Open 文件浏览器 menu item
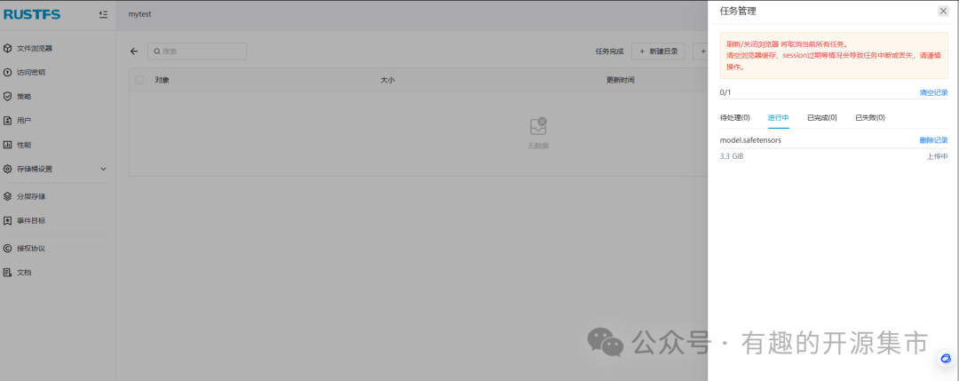This screenshot has width=959, height=381. pyautogui.click(x=35, y=48)
